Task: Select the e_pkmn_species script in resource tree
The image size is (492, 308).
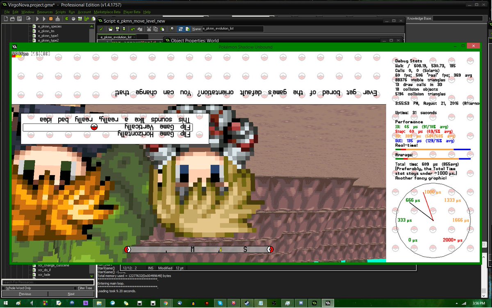Action: click(50, 26)
